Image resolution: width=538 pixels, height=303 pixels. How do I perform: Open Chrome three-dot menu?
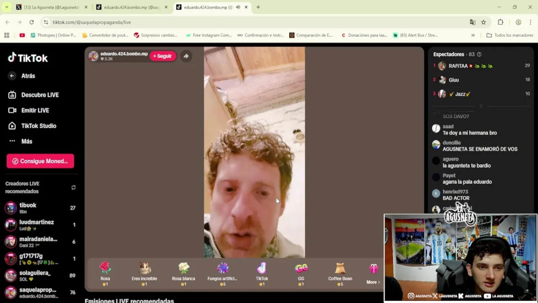531,22
